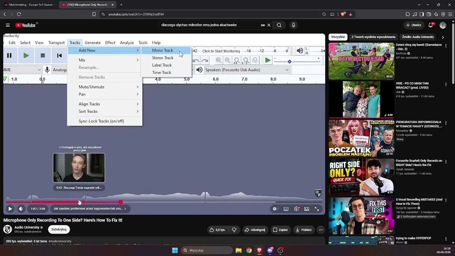Click the Audacity zoom out magnifier icon

tap(228, 60)
